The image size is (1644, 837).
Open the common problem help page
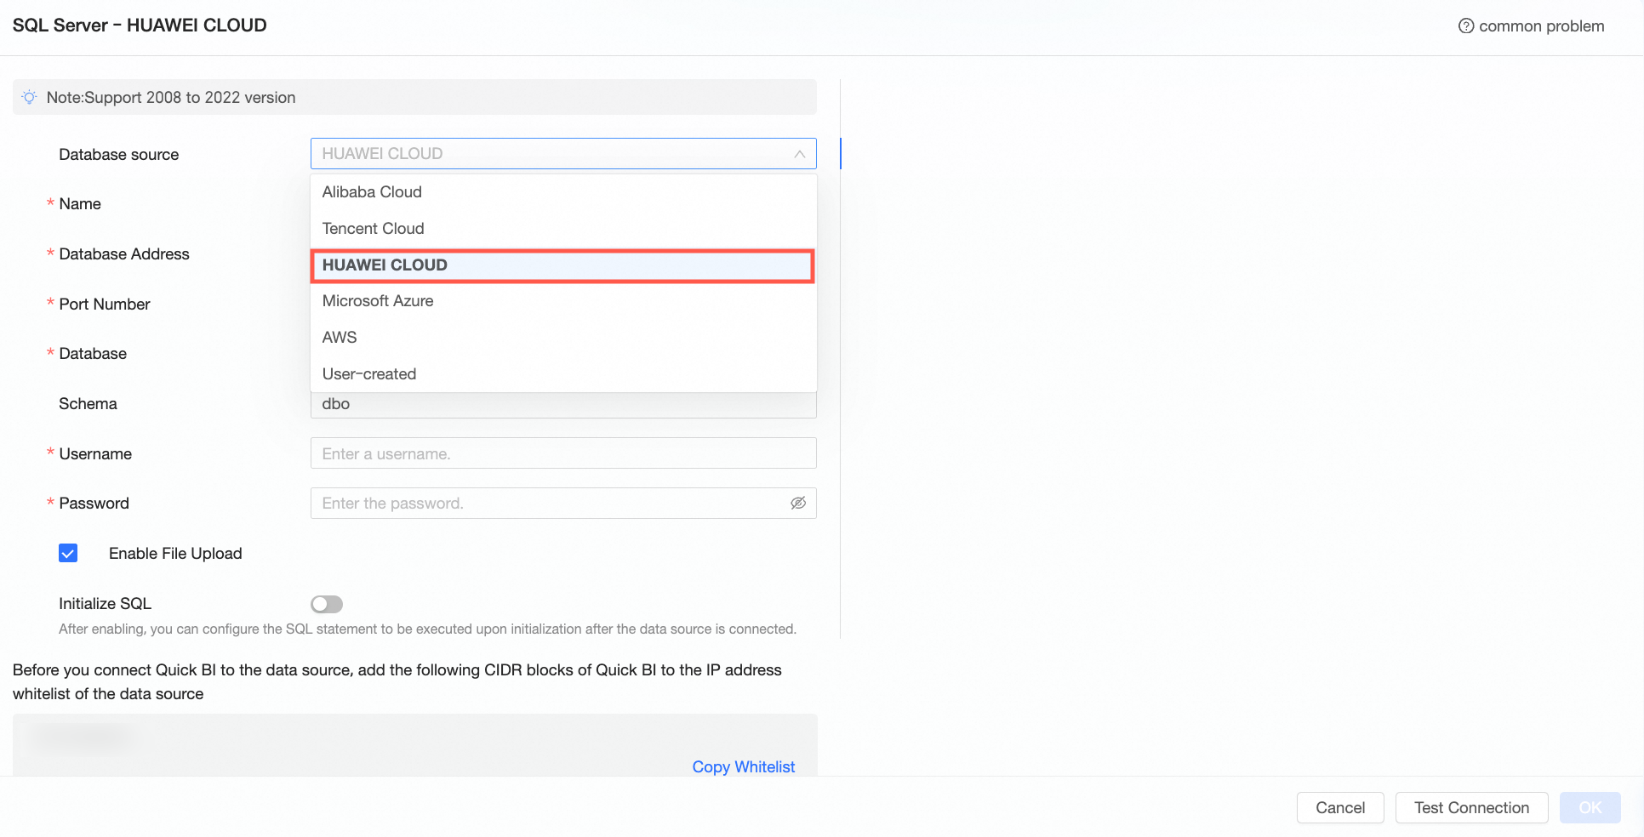[1540, 26]
